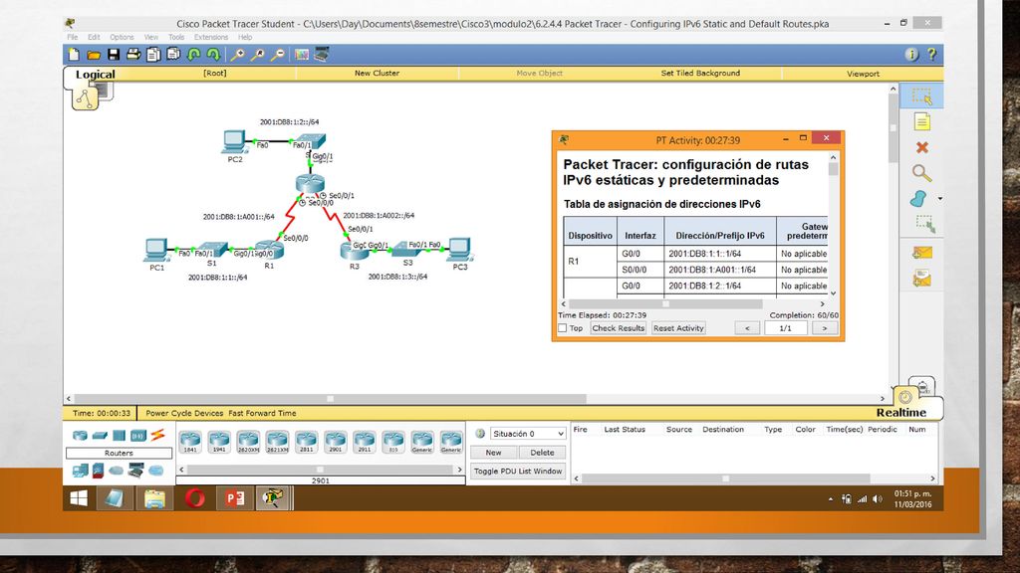Choose the 2911 router model

tap(365, 442)
